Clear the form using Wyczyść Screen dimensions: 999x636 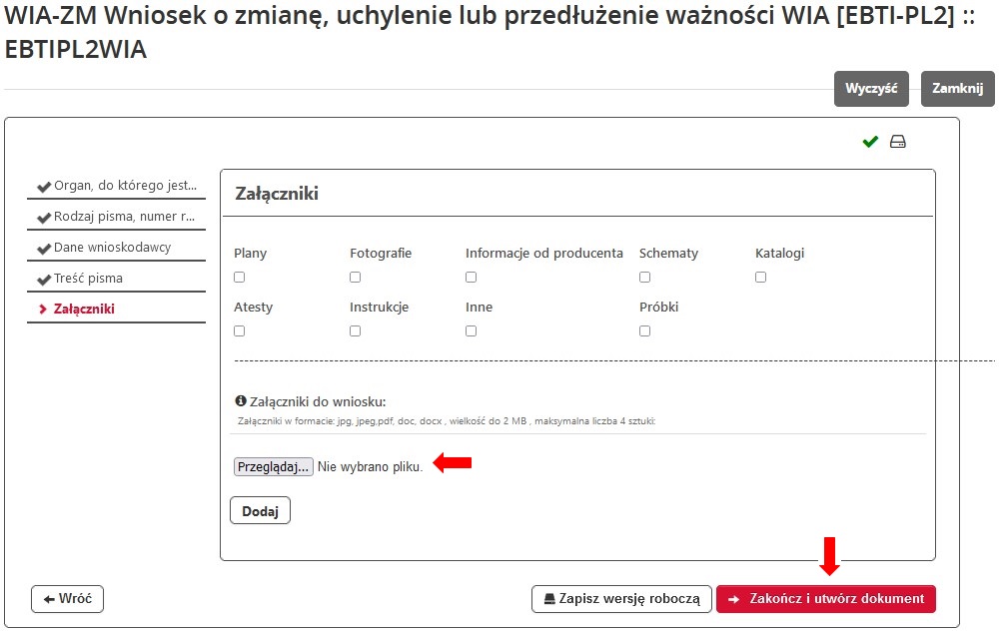pyautogui.click(x=870, y=88)
